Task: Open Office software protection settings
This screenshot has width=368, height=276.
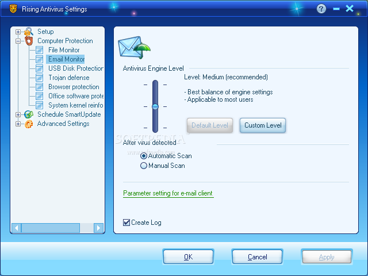Action: 75,96
